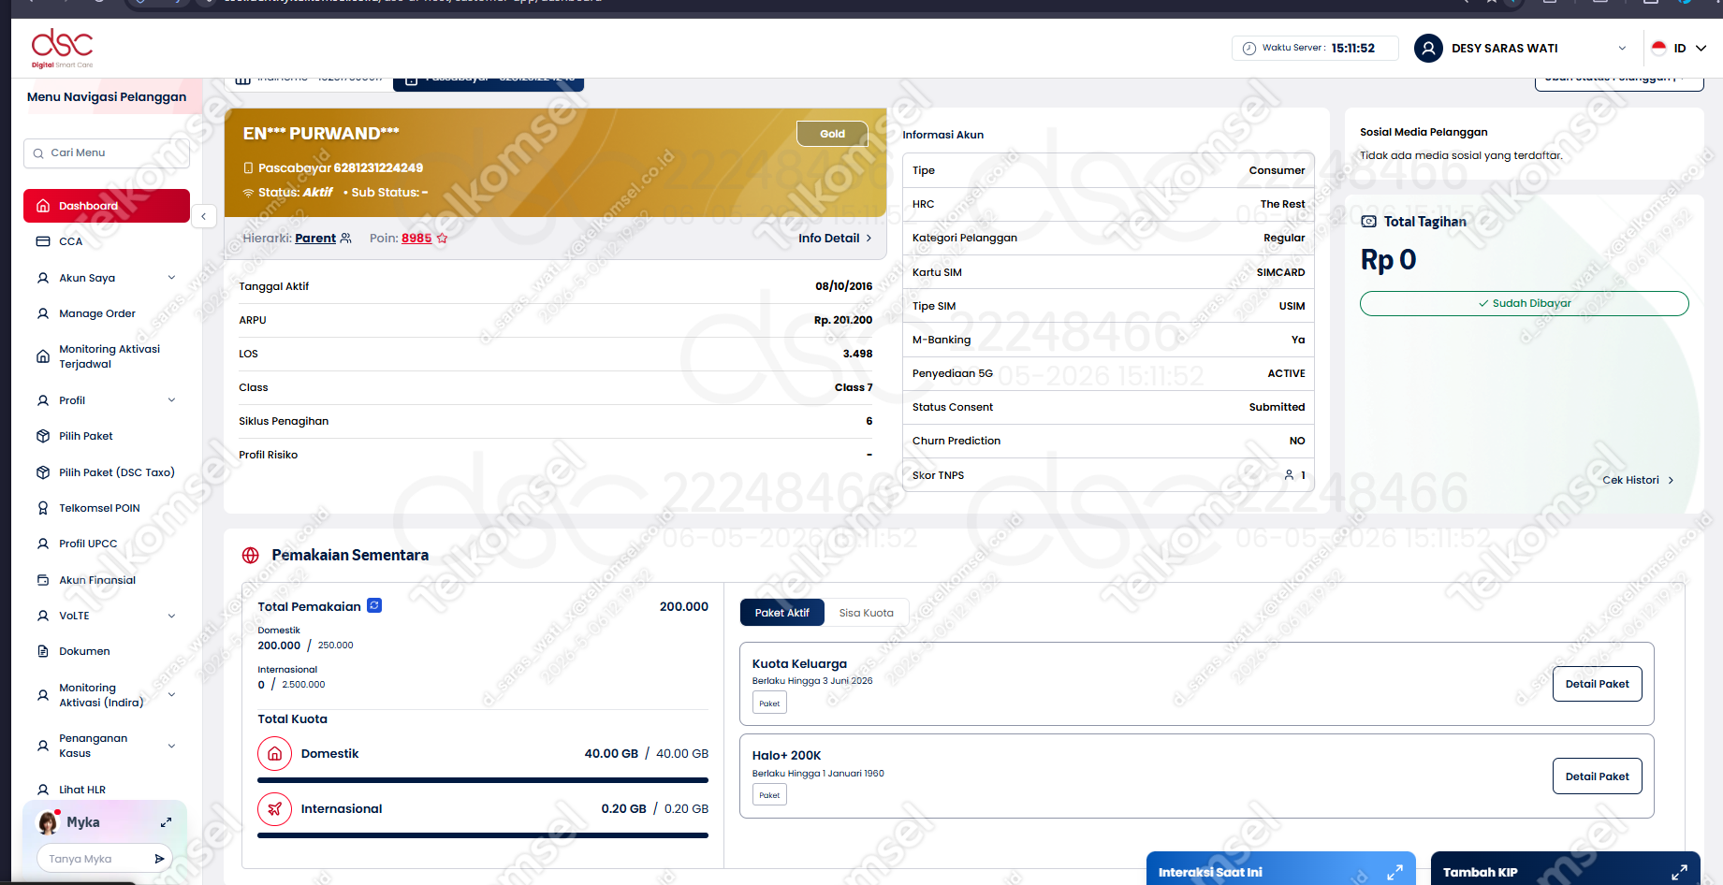The height and width of the screenshot is (885, 1723).
Task: Click the Pascabayar number 6281231224249
Action: point(378,168)
